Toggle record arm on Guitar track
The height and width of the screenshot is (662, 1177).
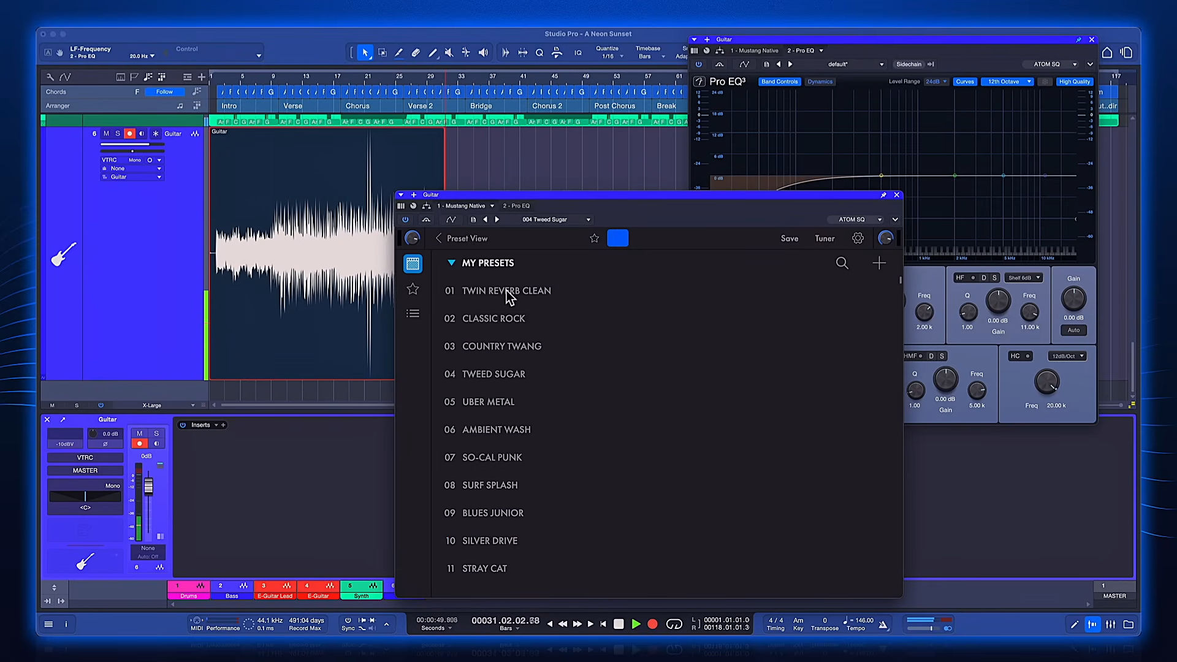point(129,134)
